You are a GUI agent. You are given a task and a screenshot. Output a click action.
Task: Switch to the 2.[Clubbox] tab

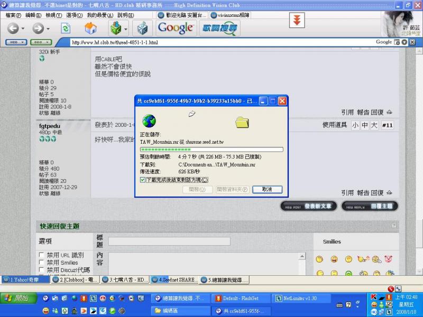pos(76,280)
